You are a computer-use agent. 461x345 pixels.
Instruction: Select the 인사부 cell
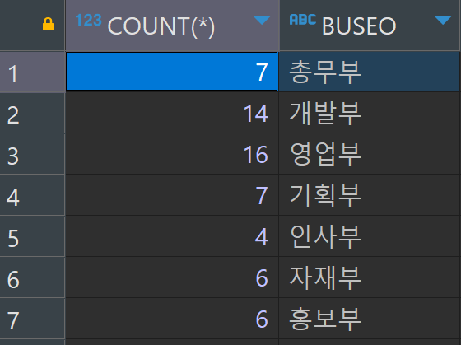click(370, 236)
